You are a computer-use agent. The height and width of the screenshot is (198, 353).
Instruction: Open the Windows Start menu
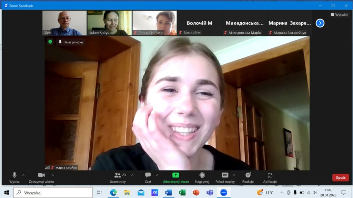click(x=7, y=192)
